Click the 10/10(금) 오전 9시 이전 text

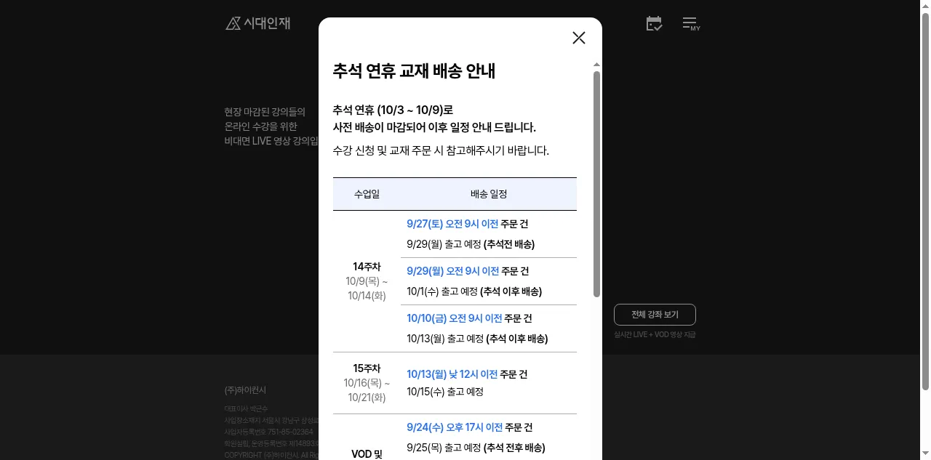tap(455, 318)
